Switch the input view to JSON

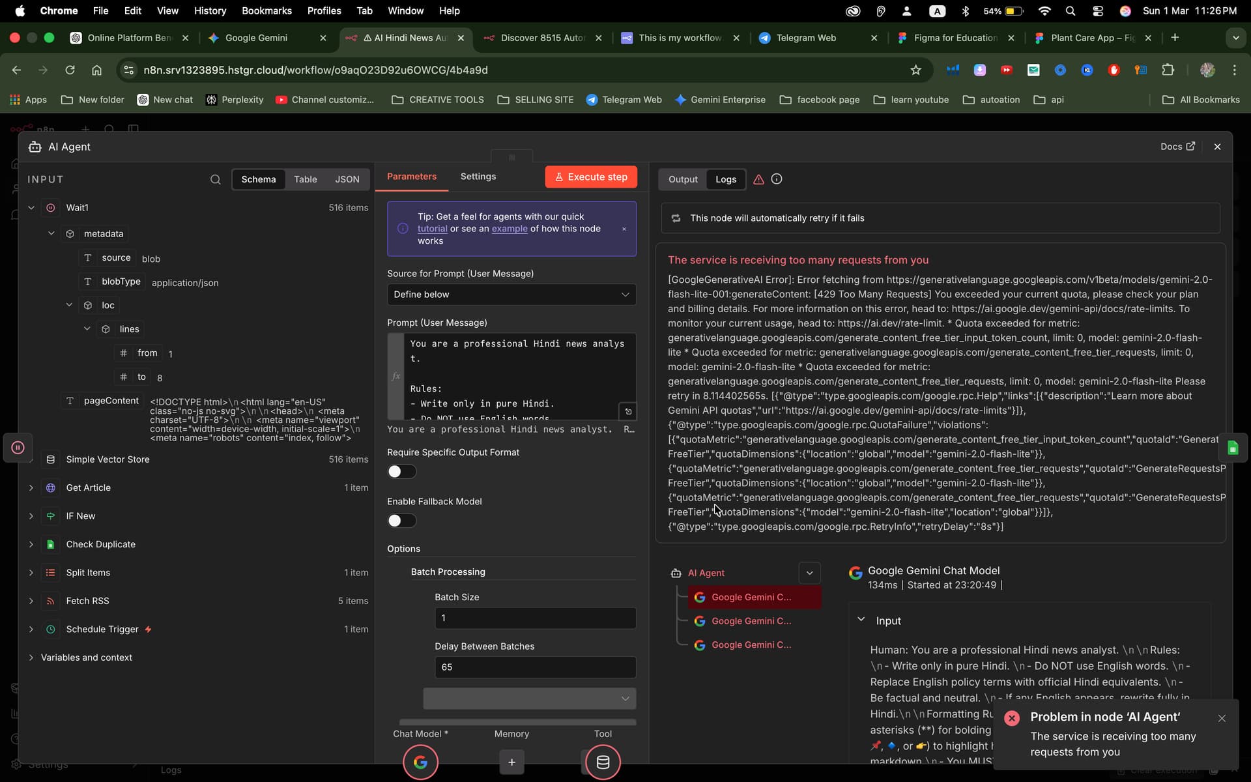tap(347, 179)
